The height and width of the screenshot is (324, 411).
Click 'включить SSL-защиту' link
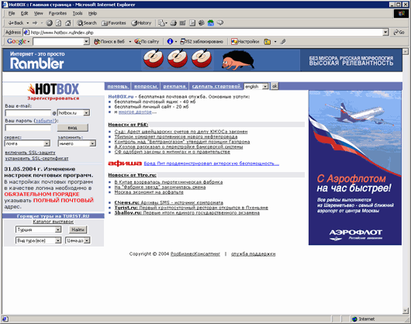click(x=30, y=153)
